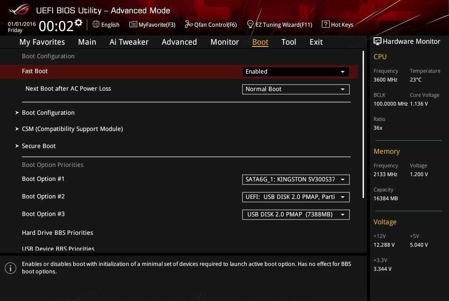Click the globe language icon
This screenshot has width=449, height=301.
point(96,24)
